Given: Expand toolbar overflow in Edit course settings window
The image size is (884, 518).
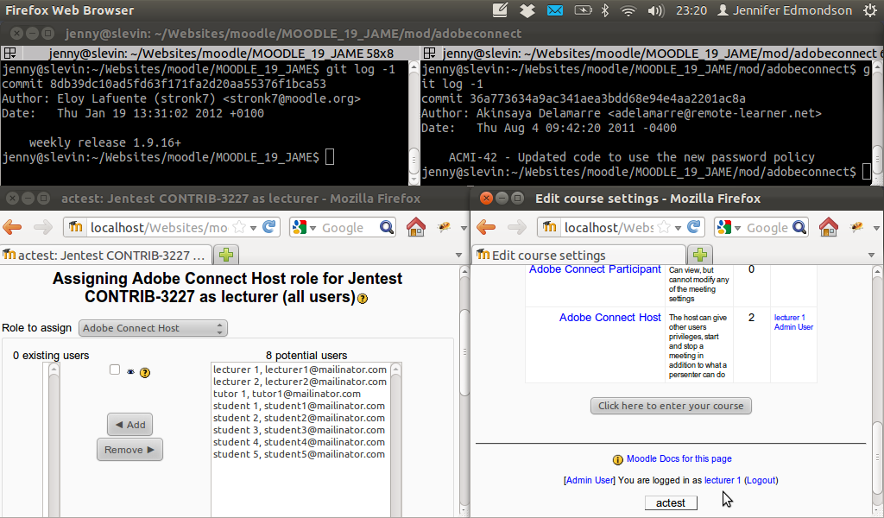Looking at the screenshot, I should (877, 228).
